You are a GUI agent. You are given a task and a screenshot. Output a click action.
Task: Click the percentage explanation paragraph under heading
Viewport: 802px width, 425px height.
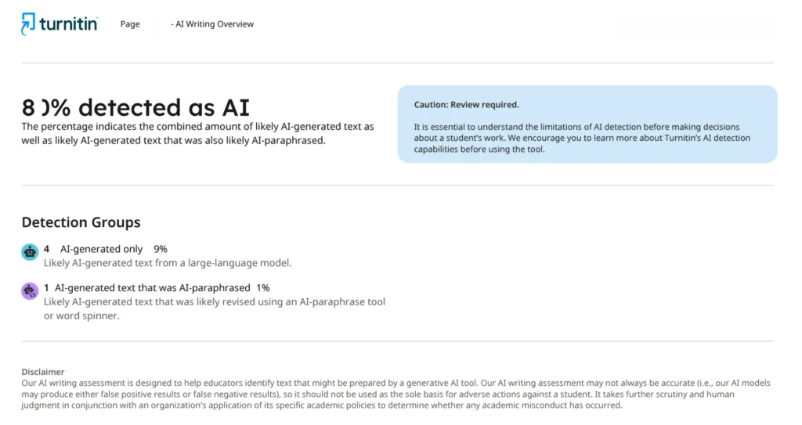coord(197,133)
